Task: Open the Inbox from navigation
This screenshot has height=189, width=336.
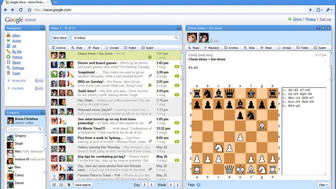Action: pos(16,35)
